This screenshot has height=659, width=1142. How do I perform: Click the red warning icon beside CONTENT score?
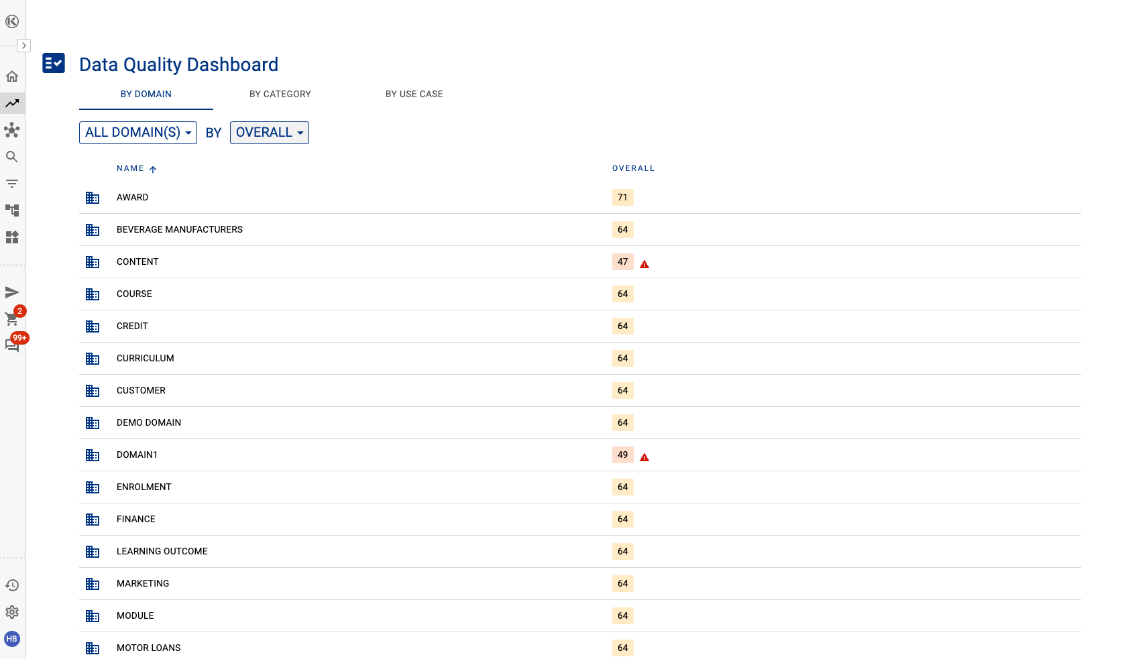[644, 264]
